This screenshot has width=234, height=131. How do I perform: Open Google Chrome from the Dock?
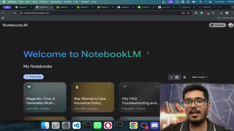tap(133, 126)
